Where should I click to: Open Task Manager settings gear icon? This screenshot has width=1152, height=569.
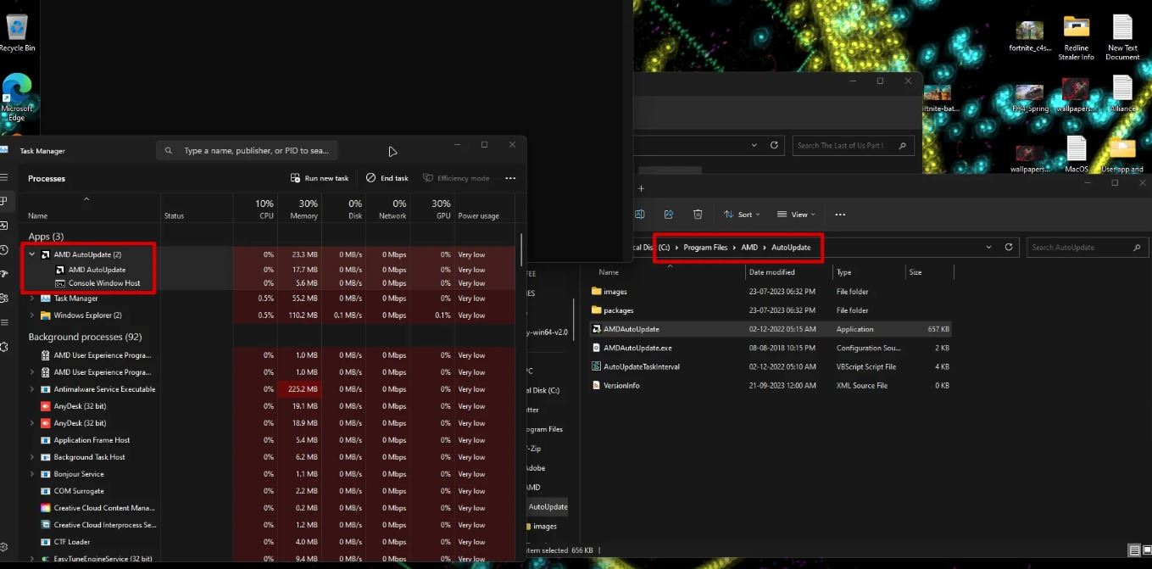(x=4, y=548)
